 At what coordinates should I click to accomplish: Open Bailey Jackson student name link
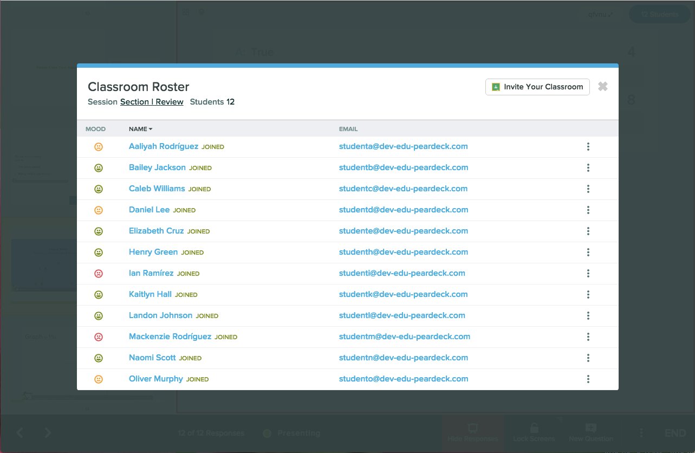click(157, 167)
